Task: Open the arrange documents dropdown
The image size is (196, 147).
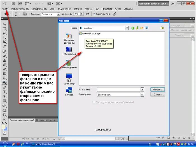Action: [50, 3]
